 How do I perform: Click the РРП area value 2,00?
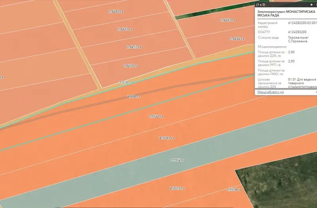click(x=291, y=61)
